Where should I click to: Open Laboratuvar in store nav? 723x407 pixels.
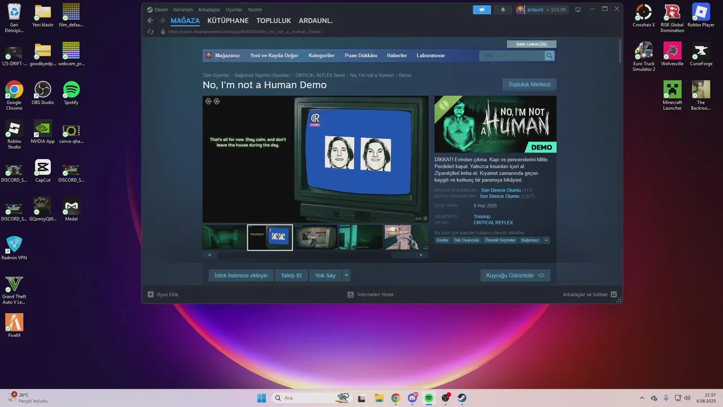click(x=431, y=55)
